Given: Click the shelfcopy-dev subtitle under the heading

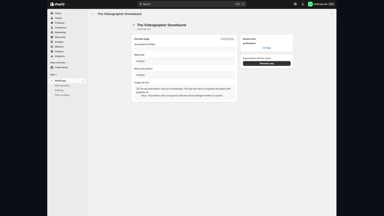Looking at the screenshot, I should [x=144, y=29].
